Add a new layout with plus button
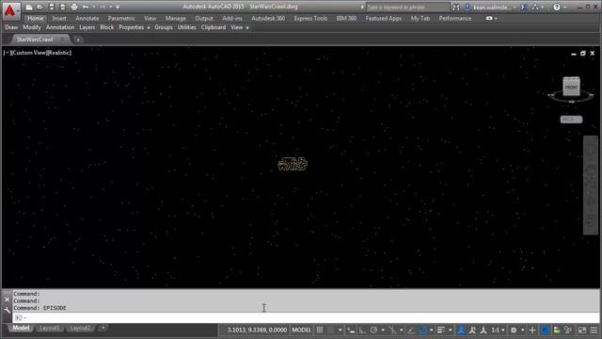602x339 pixels. [x=103, y=328]
